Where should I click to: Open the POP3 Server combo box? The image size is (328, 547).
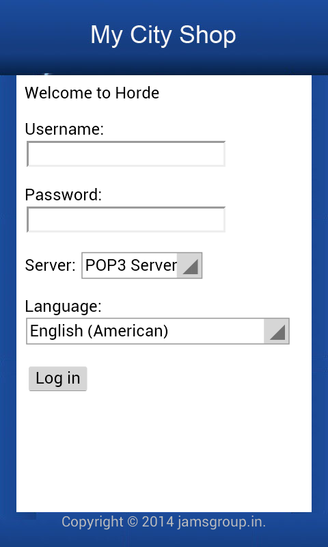142,265
